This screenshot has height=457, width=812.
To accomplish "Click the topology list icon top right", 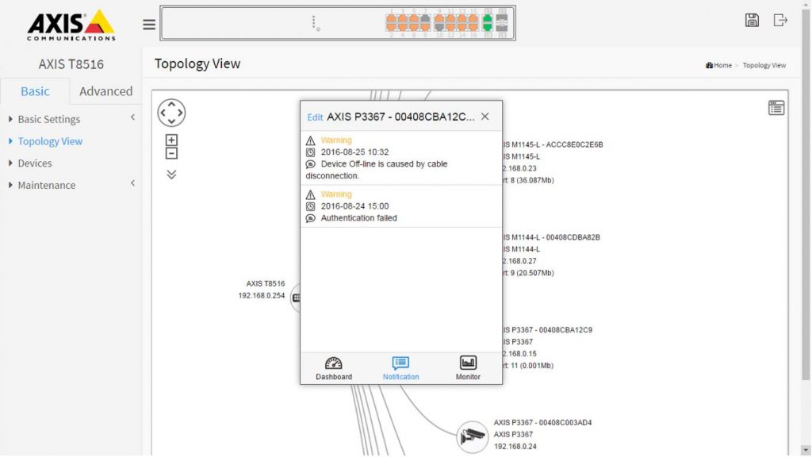I will [776, 108].
